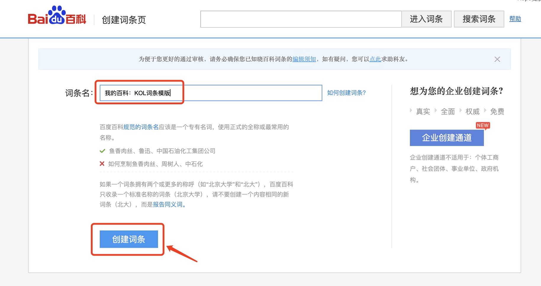This screenshot has width=541, height=286.
Task: Click the 进入词条 button
Action: [x=426, y=19]
